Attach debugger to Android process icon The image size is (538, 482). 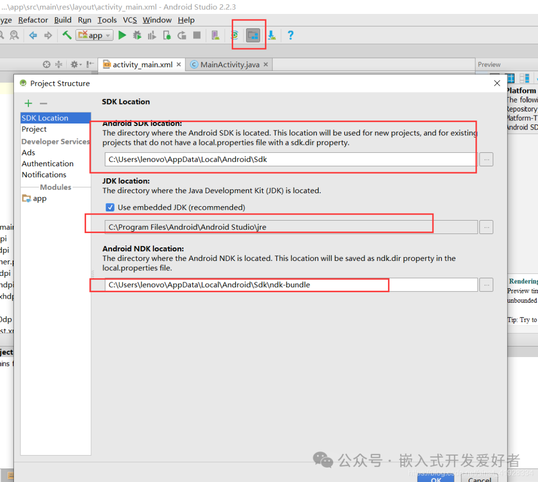point(167,35)
